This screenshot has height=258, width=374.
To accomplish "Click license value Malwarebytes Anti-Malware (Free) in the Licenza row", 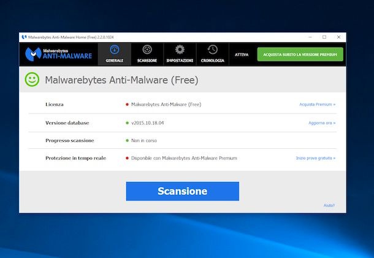I will click(x=166, y=104).
